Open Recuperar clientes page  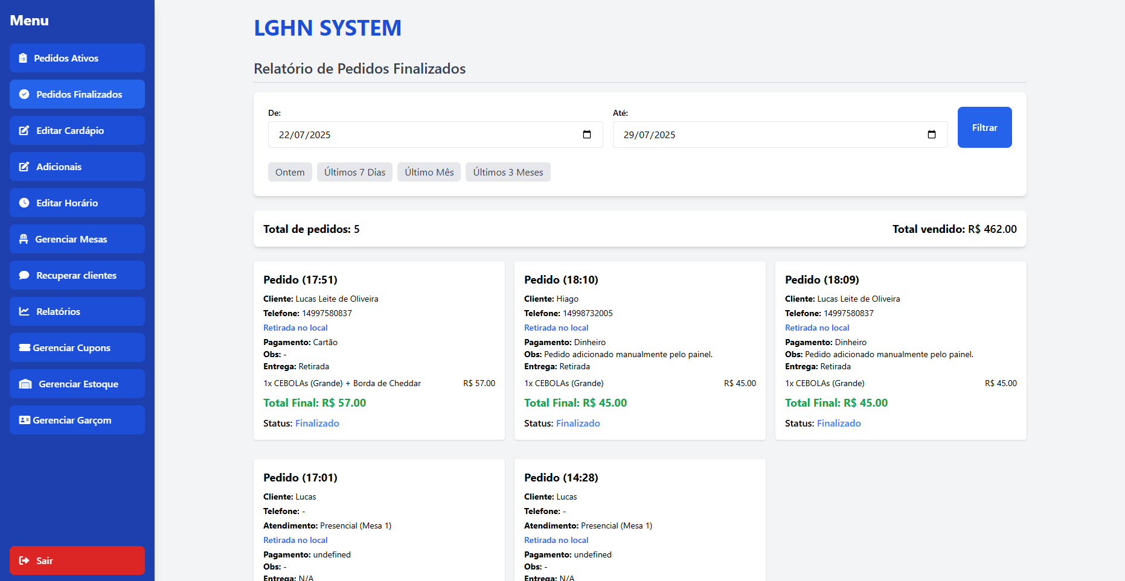click(77, 275)
